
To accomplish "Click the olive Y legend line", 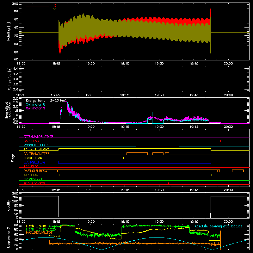I will [38, 11].
